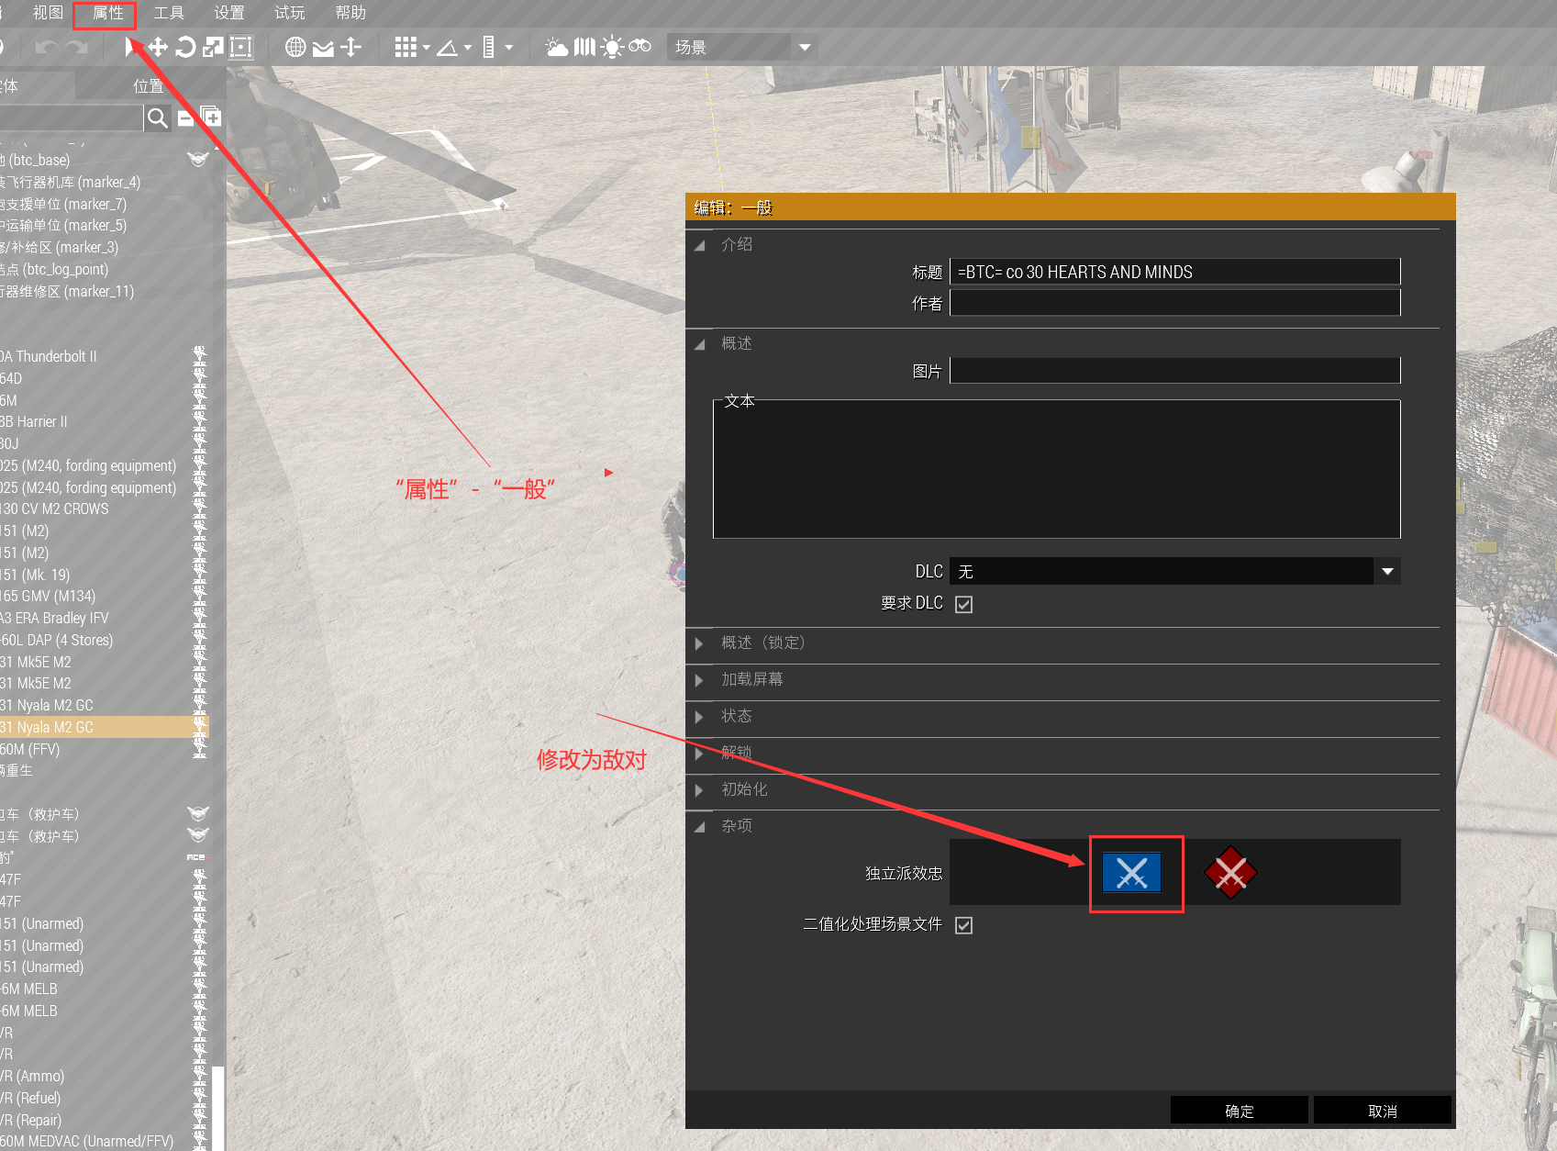Switch to the 位置 tab
Image resolution: width=1557 pixels, height=1151 pixels.
click(x=150, y=85)
